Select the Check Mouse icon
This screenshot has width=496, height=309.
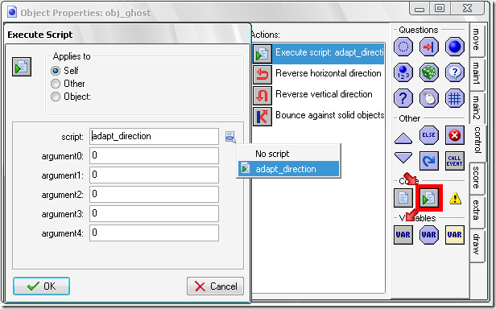click(x=429, y=98)
